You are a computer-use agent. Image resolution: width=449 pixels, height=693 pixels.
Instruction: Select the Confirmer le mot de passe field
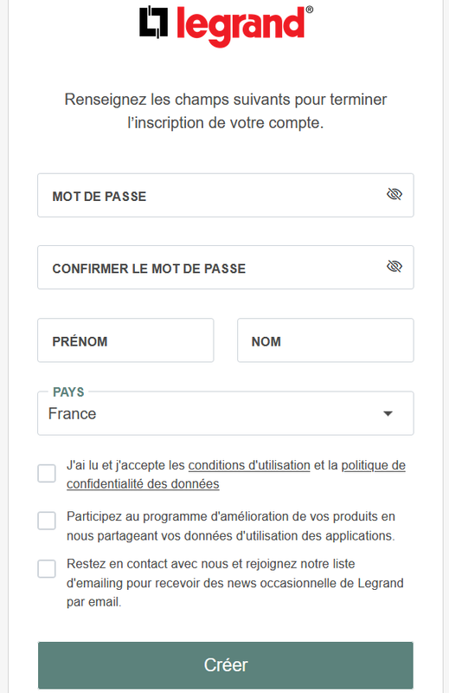226,268
